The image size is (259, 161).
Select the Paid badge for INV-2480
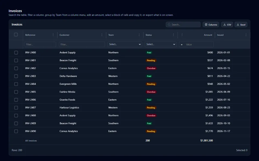[149, 53]
